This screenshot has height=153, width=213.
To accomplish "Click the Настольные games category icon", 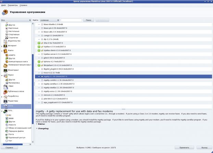I will (7, 31).
